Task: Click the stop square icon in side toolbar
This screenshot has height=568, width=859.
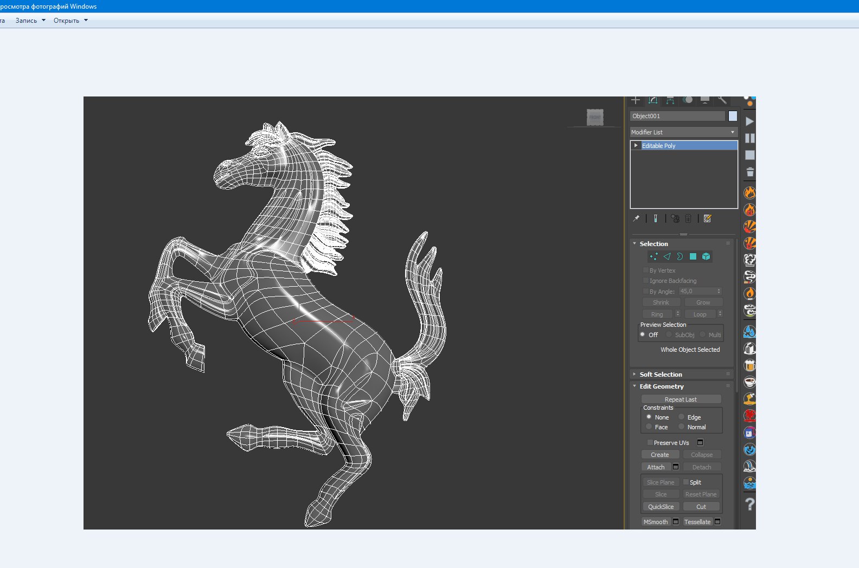Action: click(749, 155)
